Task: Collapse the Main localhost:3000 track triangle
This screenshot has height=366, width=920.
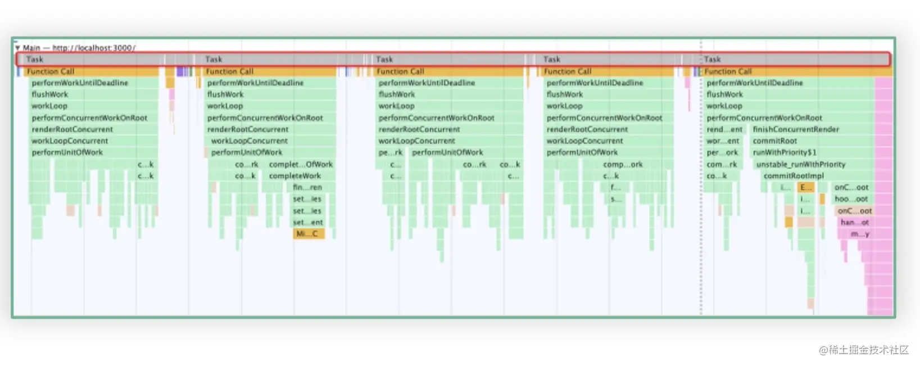Action: (x=17, y=48)
